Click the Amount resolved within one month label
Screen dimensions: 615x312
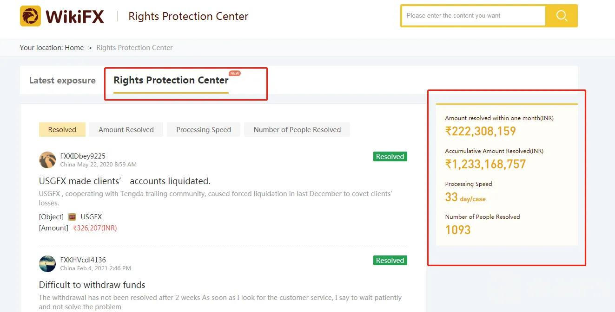tap(499, 118)
